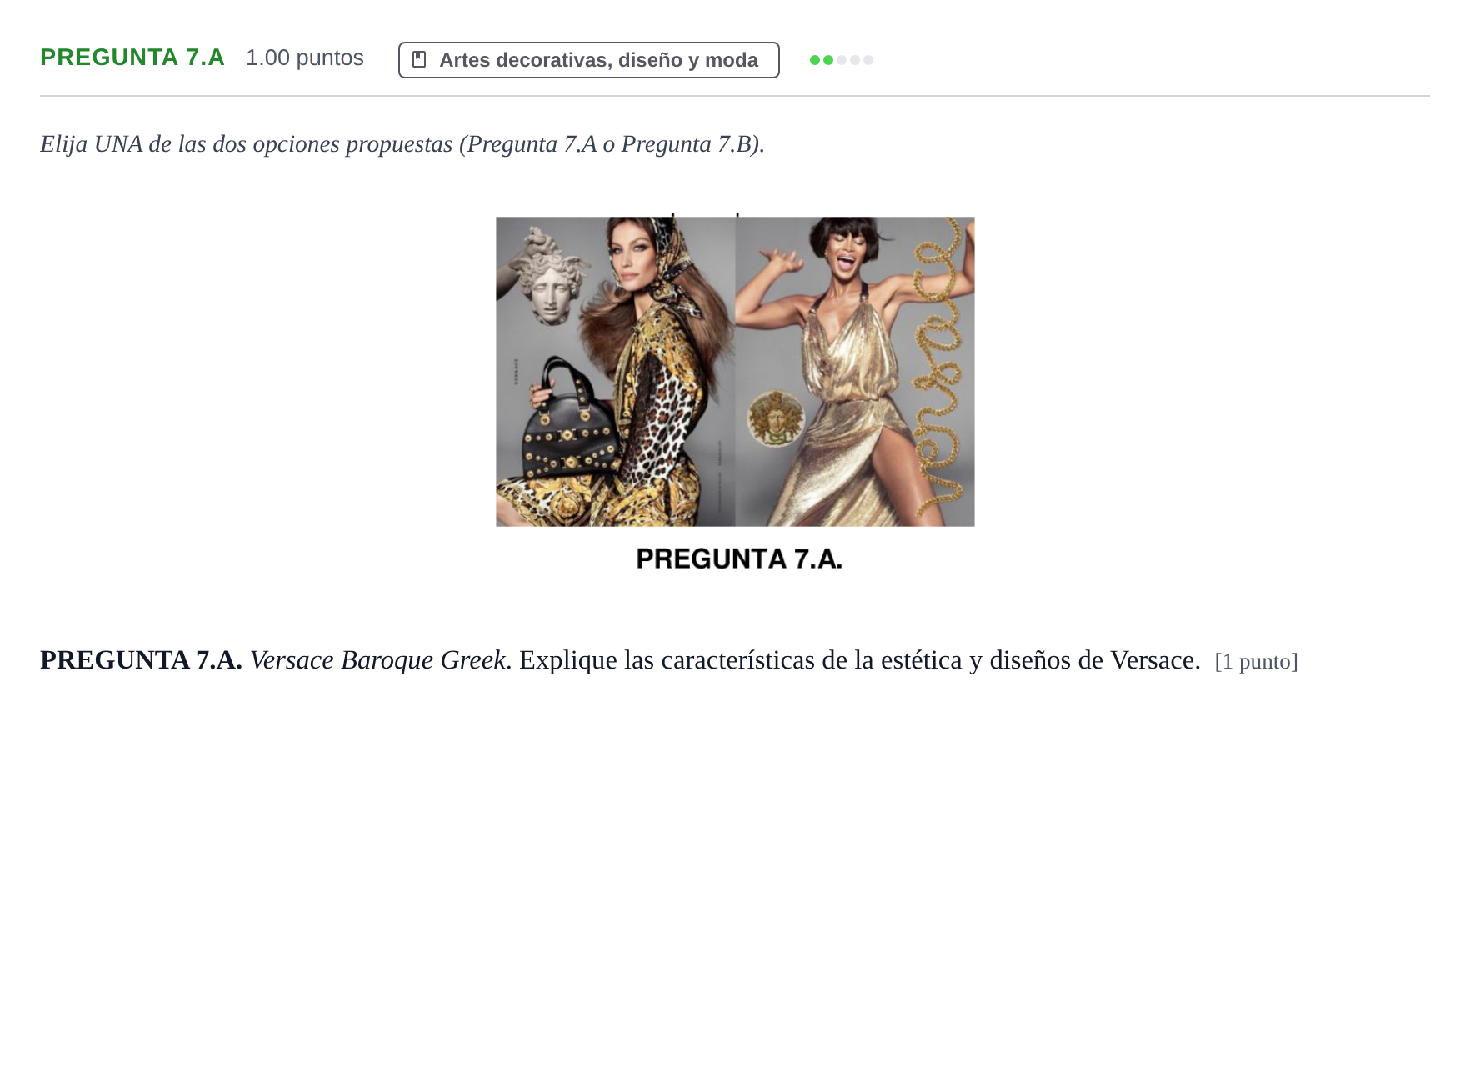Click 'Explique las características de la estética' sentence

860,660
